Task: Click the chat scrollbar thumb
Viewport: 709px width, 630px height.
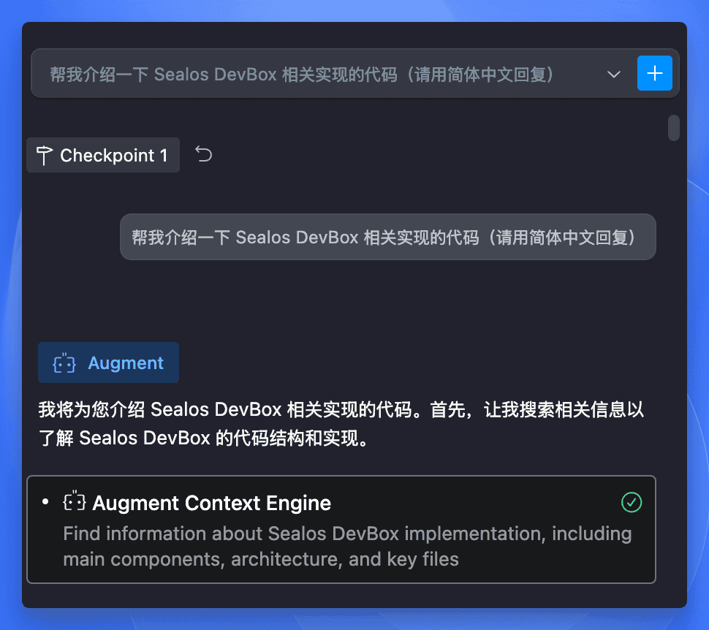Action: [674, 128]
